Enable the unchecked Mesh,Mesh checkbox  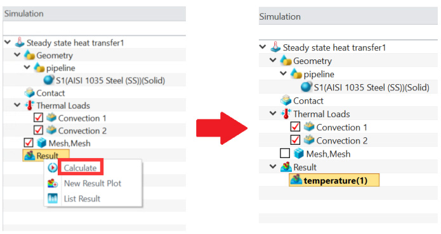pos(285,154)
